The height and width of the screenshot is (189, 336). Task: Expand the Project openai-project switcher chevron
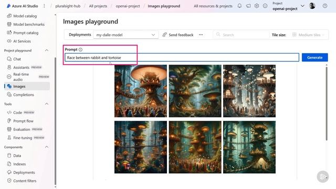coord(302,6)
